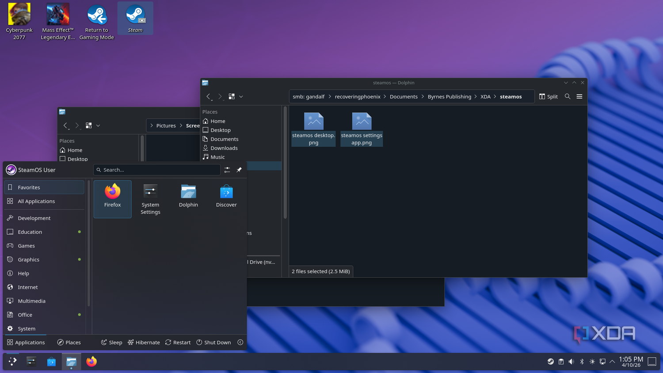This screenshot has height=373, width=663.
Task: Open Desktop in steamos Dolphin places
Action: [241, 130]
